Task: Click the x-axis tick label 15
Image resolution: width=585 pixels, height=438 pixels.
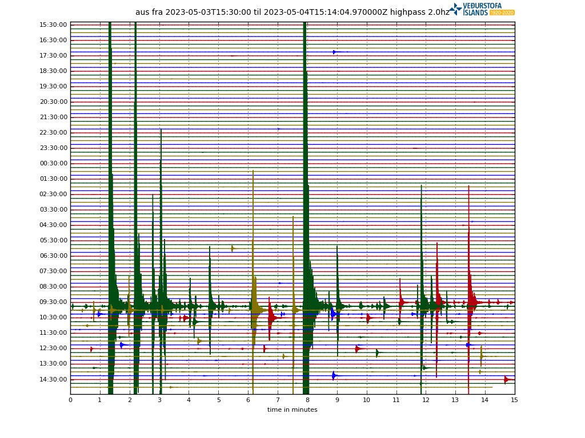Action: click(515, 400)
